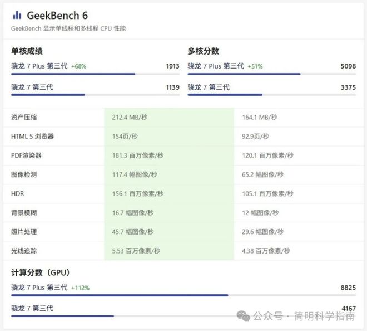Click the value 65.2 幅图像/秒

coord(263,174)
